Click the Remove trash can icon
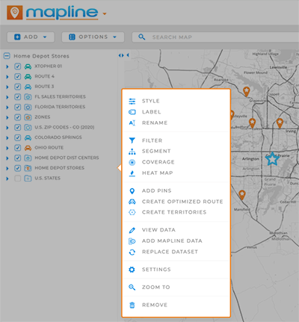The image size is (299, 322). click(x=132, y=305)
